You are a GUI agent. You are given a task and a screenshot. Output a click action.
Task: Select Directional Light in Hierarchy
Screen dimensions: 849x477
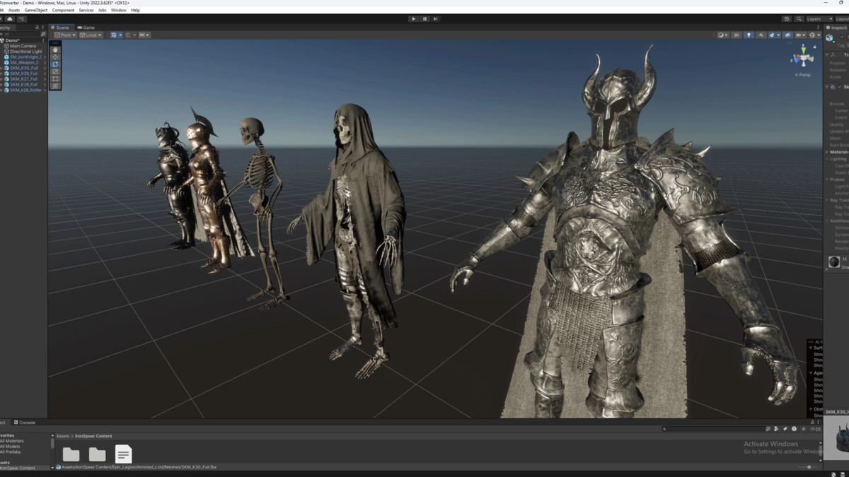(x=25, y=52)
